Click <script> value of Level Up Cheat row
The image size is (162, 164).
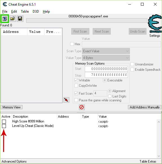(103, 126)
